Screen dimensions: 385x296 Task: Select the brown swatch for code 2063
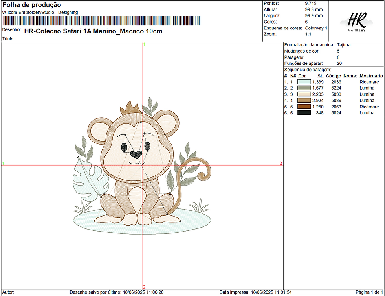point(304,107)
